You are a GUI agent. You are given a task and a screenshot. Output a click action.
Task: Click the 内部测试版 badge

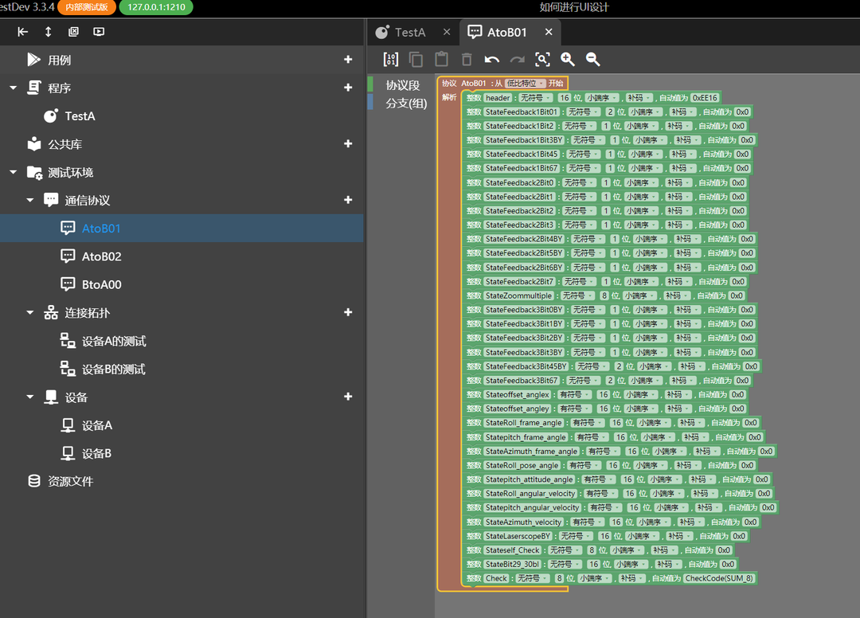coord(87,7)
